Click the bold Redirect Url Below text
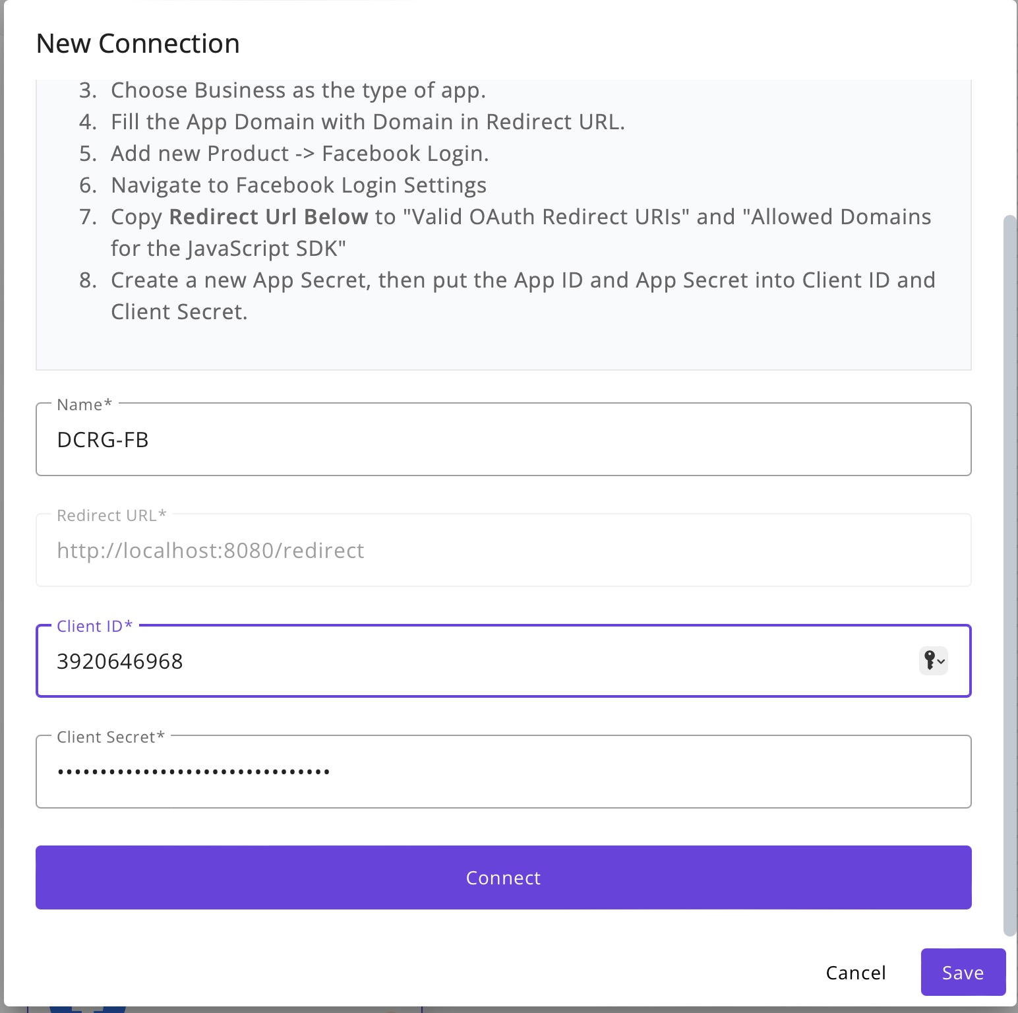Screen dimensions: 1018x1013 coord(268,217)
